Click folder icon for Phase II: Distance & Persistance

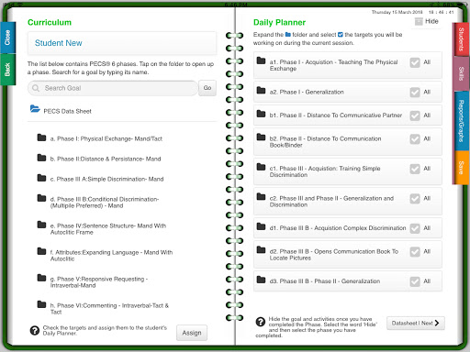(x=41, y=158)
